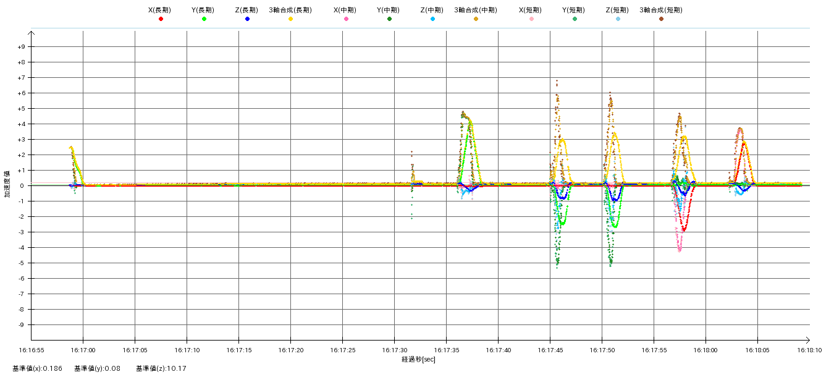Click the green Y(長期) legend marker dot
The width and height of the screenshot is (834, 377).
[204, 19]
